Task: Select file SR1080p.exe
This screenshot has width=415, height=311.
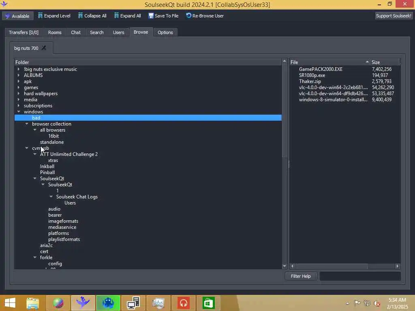Action: coord(312,75)
